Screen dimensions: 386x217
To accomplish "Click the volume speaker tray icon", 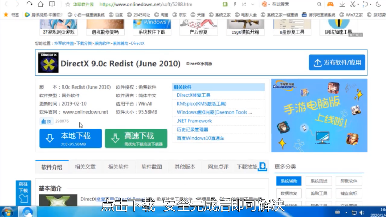I will [362, 212].
